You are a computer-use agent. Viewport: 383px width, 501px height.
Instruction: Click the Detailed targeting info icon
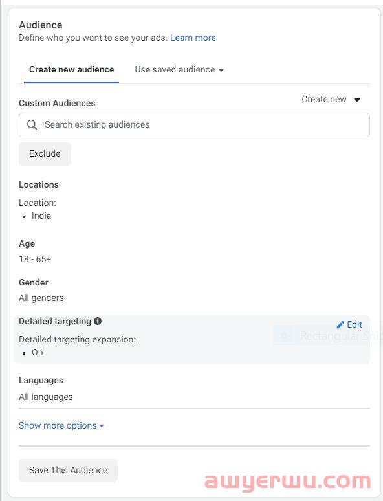pyautogui.click(x=98, y=321)
